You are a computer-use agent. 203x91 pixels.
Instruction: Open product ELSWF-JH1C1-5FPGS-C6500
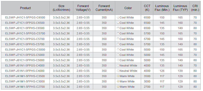[25, 17]
